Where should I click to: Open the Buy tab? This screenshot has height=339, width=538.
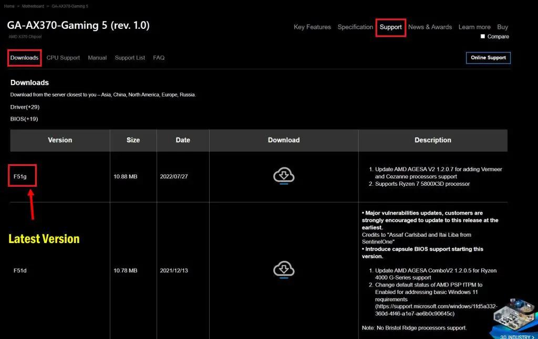(502, 27)
